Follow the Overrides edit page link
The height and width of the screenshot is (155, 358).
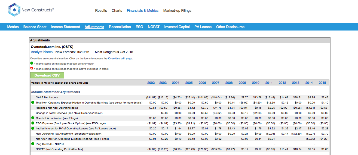pyautogui.click(x=120, y=59)
